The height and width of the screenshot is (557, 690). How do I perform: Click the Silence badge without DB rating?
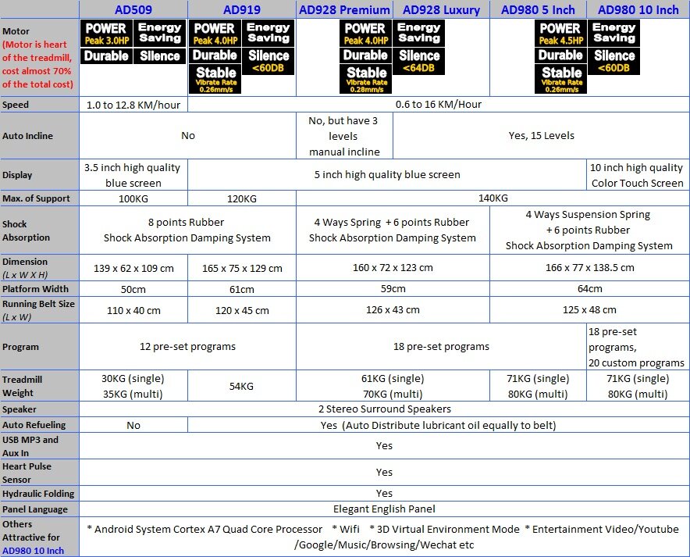160,56
